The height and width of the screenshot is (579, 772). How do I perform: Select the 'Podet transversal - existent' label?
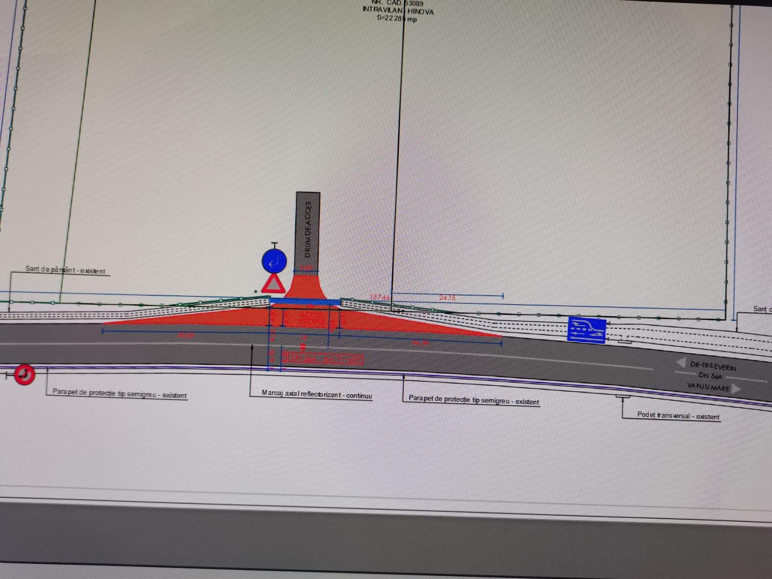point(678,415)
